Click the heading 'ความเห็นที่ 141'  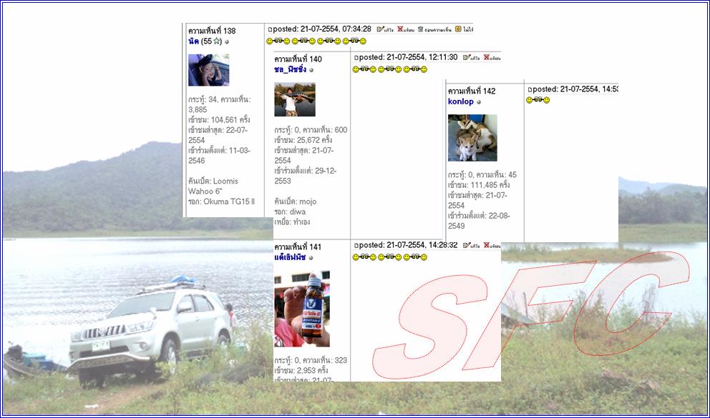pos(298,247)
